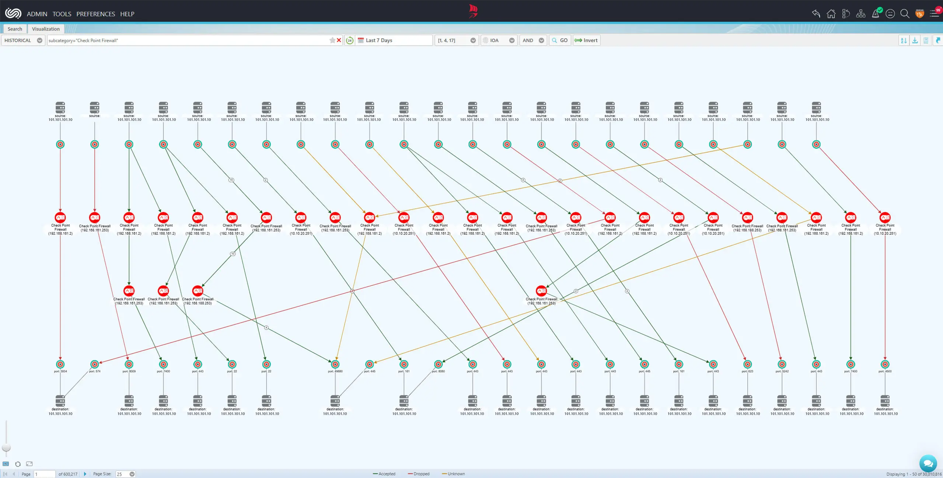Image resolution: width=943 pixels, height=478 pixels.
Task: Open the PREFERENCES menu
Action: click(96, 14)
